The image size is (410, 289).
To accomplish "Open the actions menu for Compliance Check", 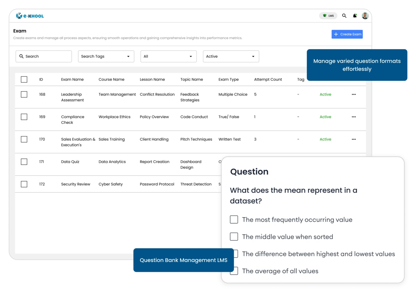I will 354,117.
